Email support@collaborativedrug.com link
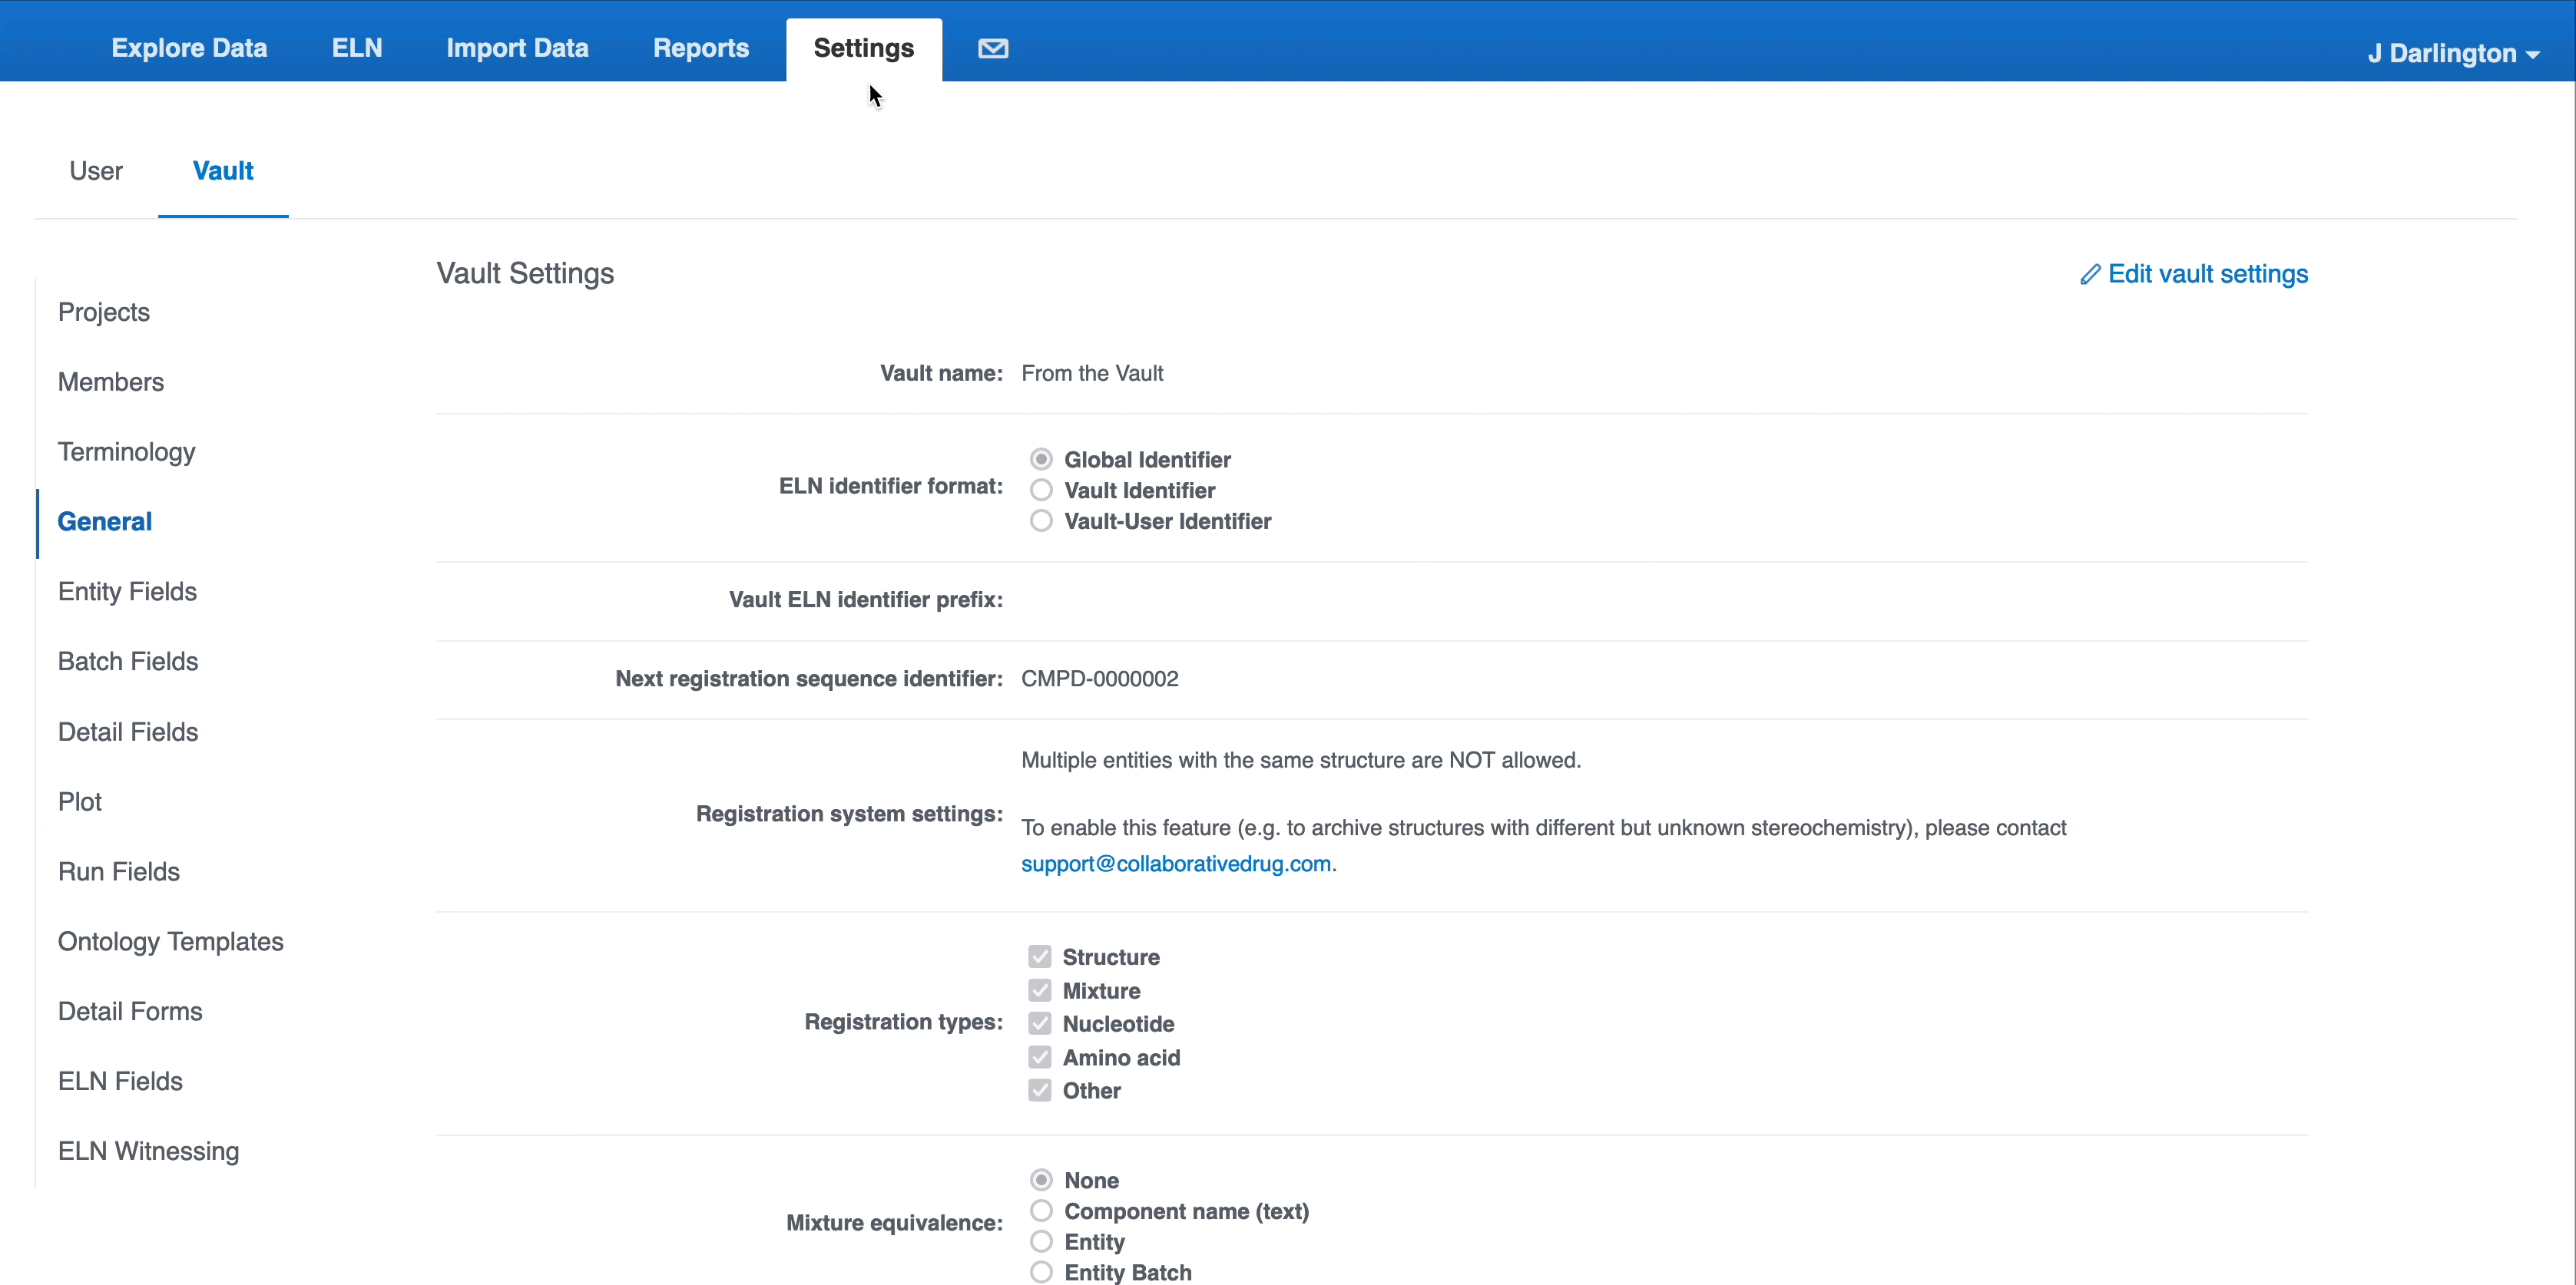Screen dimensions: 2576x1285 click(1175, 864)
